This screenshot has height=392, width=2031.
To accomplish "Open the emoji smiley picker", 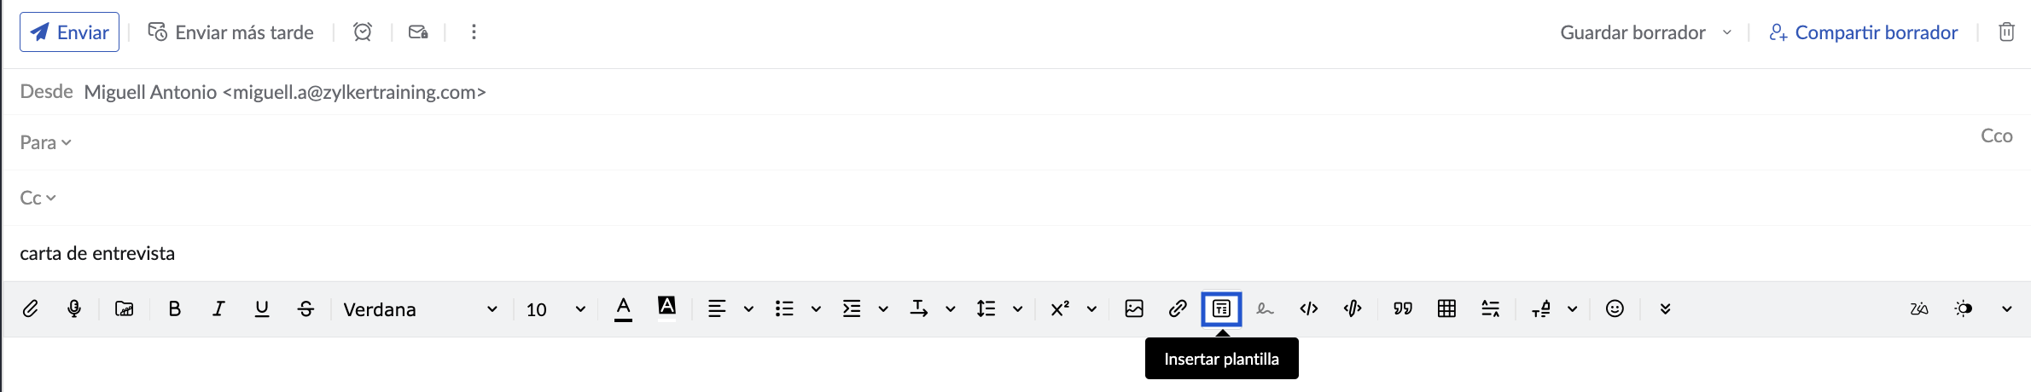I will point(1615,309).
